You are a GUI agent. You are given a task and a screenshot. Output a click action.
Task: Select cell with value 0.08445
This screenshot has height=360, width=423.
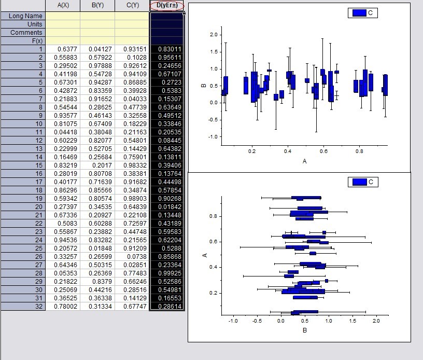pos(167,141)
